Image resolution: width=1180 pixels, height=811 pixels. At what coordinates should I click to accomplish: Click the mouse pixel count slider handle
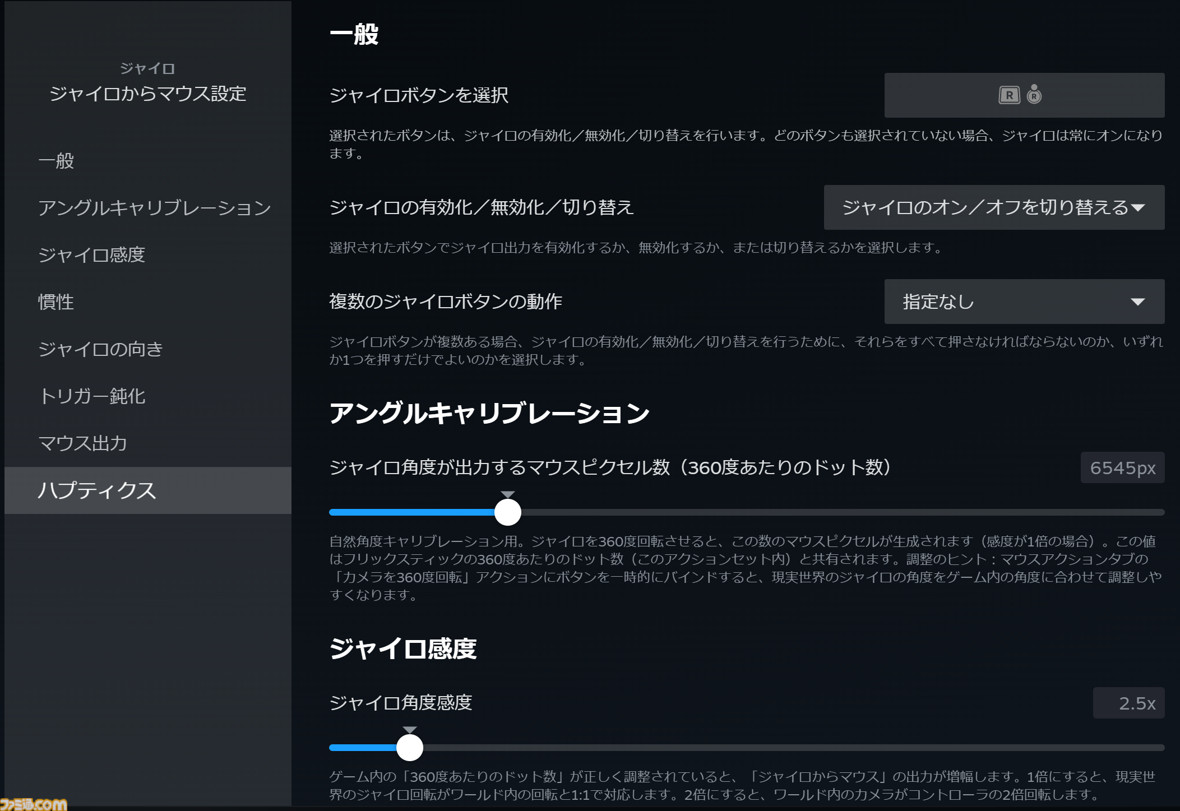[508, 512]
